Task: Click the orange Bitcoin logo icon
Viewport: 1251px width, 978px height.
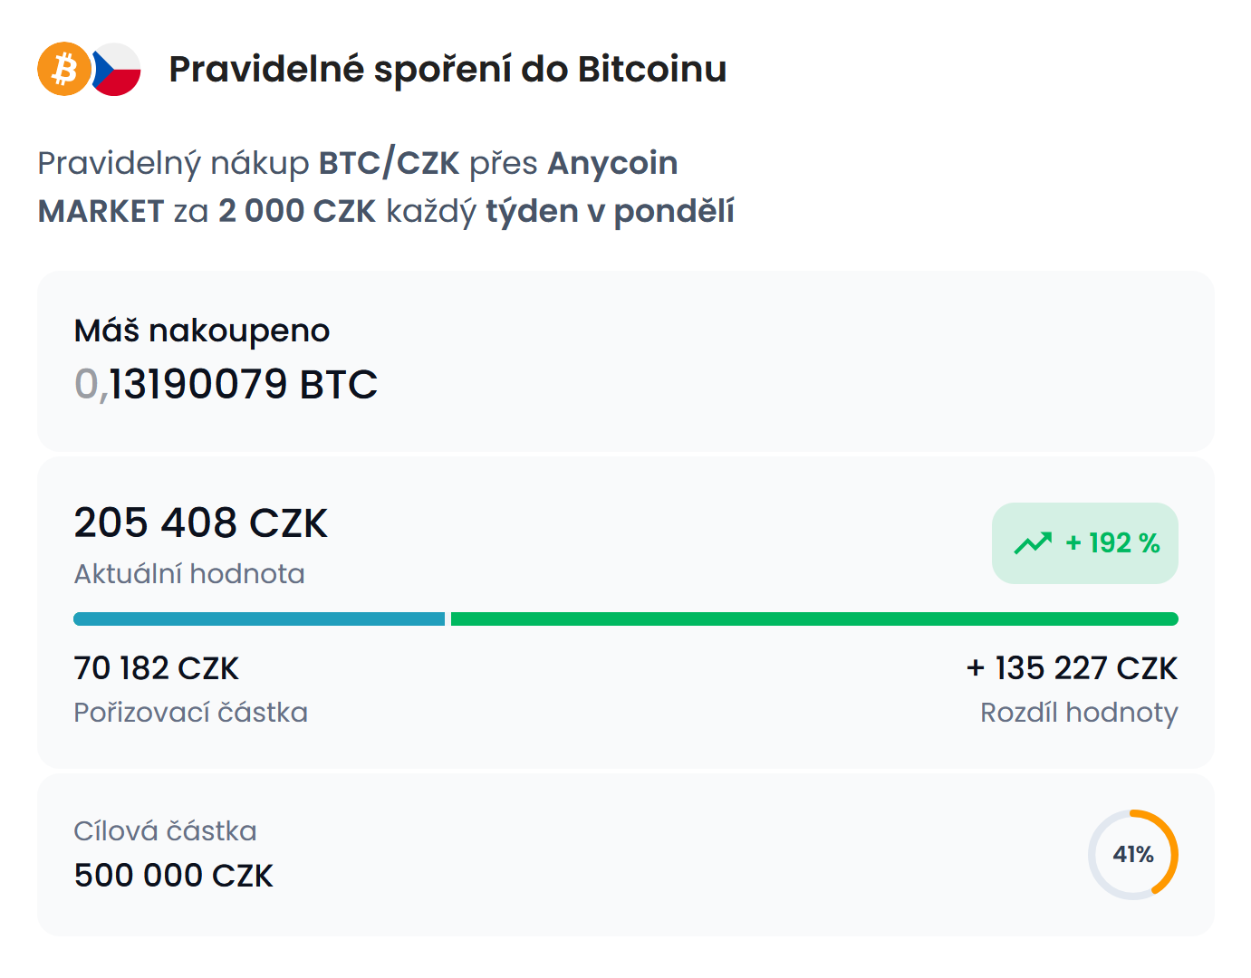Action: pos(63,69)
